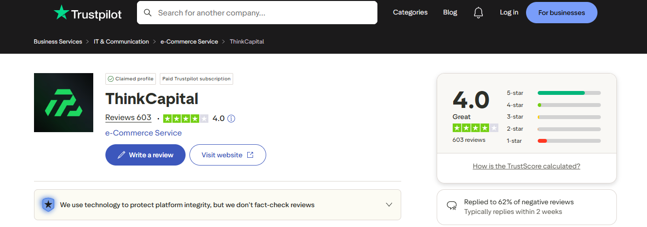Screen dimensions: 647x227
Task: Filter reviews by 2-star row
Action: 554,129
